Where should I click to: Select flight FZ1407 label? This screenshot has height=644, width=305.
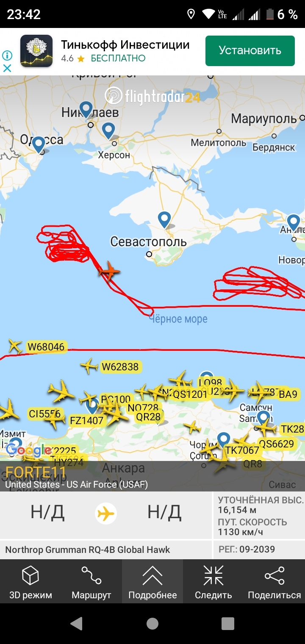[86, 421]
